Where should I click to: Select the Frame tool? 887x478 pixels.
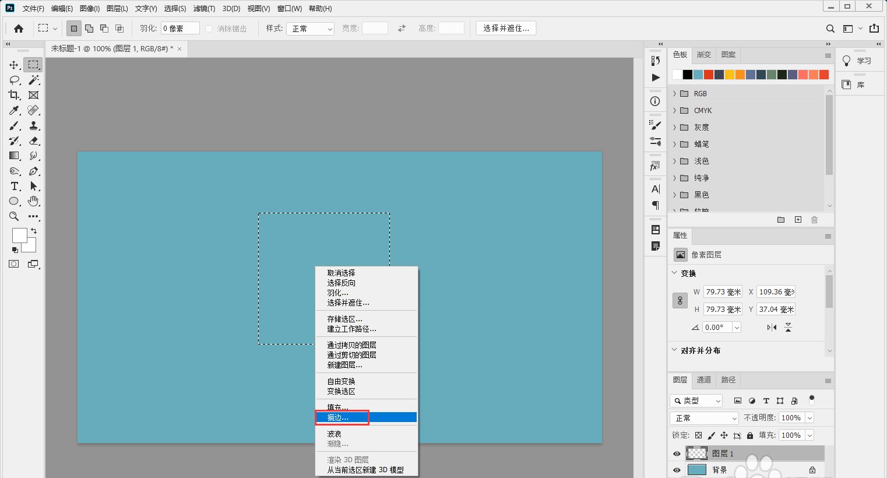pyautogui.click(x=33, y=95)
